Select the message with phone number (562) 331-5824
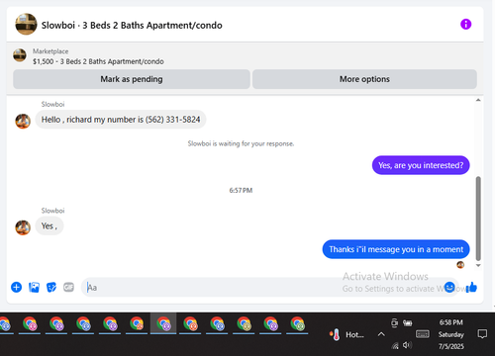 click(x=121, y=120)
